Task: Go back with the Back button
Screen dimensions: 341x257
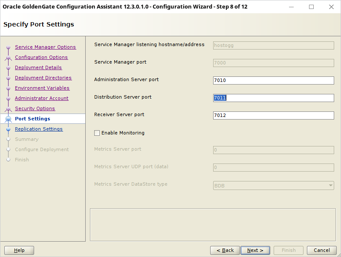Action: coord(225,250)
